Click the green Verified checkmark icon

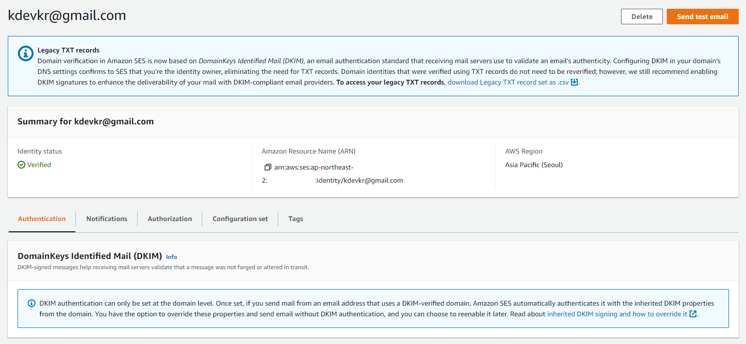coord(21,165)
